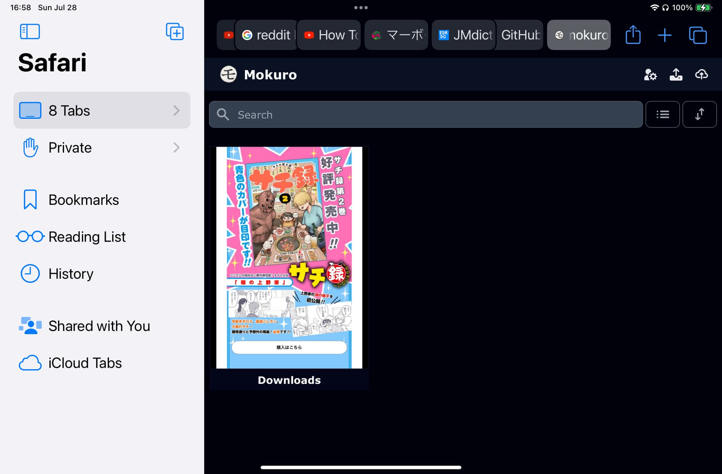This screenshot has width=722, height=474.
Task: Expand the 8 Tabs group chevron
Action: 176,111
